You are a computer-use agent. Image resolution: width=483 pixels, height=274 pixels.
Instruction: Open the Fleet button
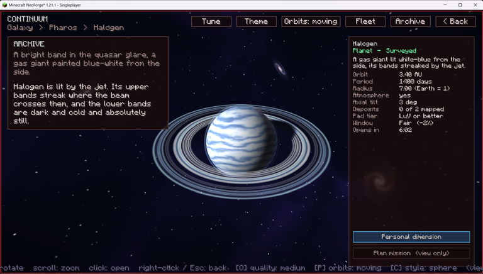[365, 21]
